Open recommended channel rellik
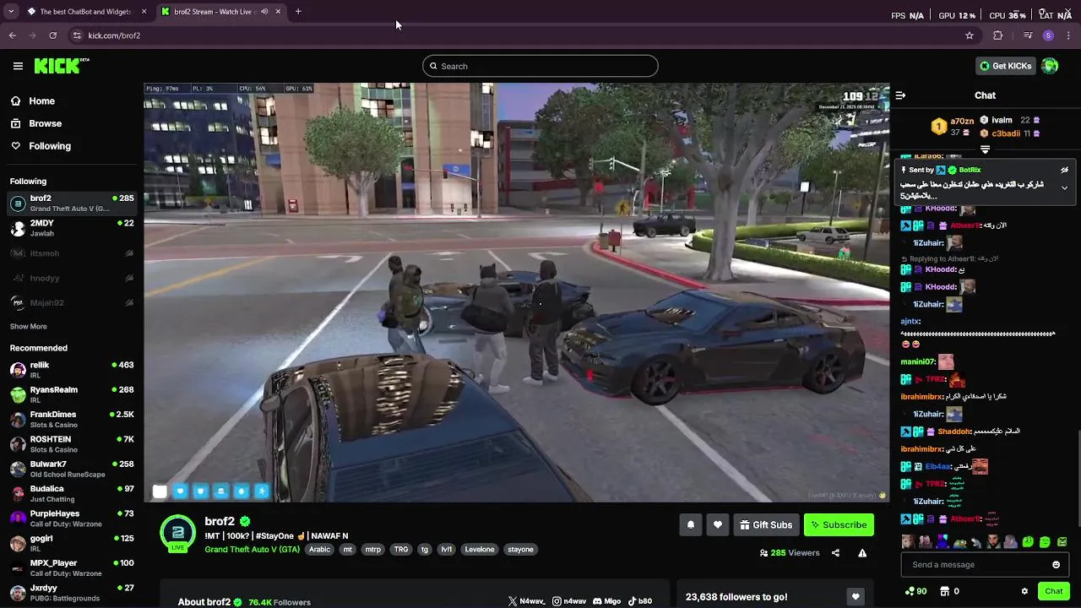 tap(72, 370)
